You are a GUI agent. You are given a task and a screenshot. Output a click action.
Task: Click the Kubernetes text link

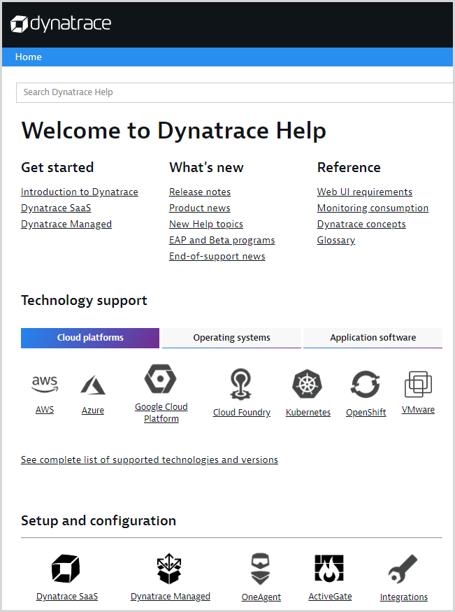tap(308, 413)
